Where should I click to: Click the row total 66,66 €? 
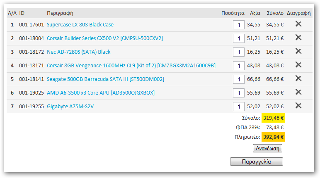[275, 79]
